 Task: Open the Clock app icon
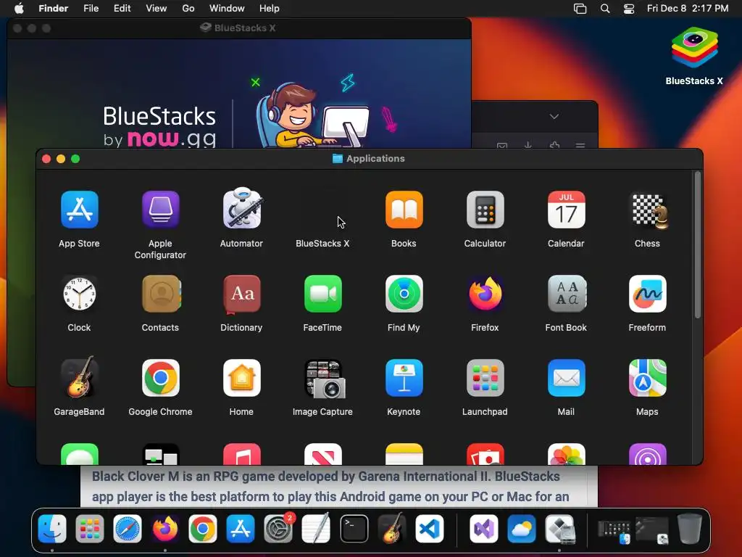(x=79, y=294)
